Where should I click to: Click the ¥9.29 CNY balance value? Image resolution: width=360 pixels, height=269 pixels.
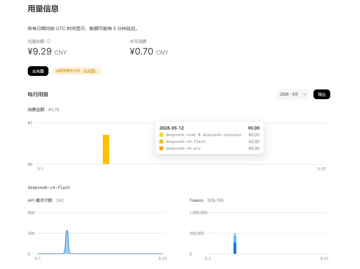[x=47, y=52]
